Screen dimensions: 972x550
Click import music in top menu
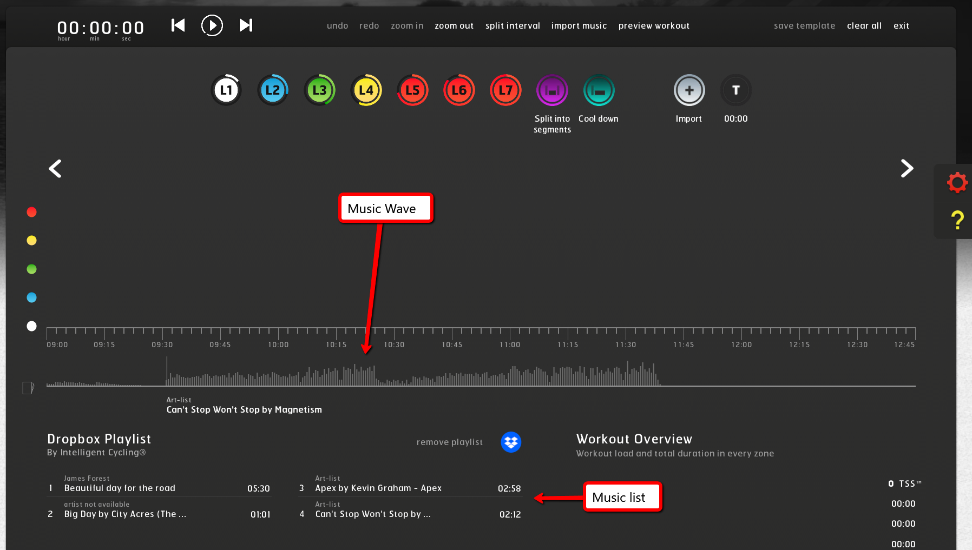pos(579,26)
